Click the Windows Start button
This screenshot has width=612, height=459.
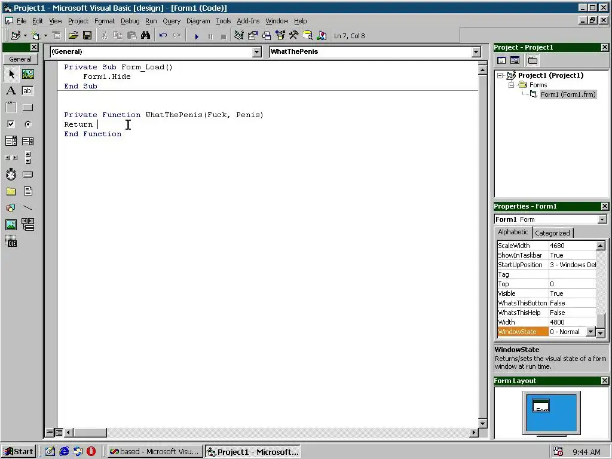point(19,452)
